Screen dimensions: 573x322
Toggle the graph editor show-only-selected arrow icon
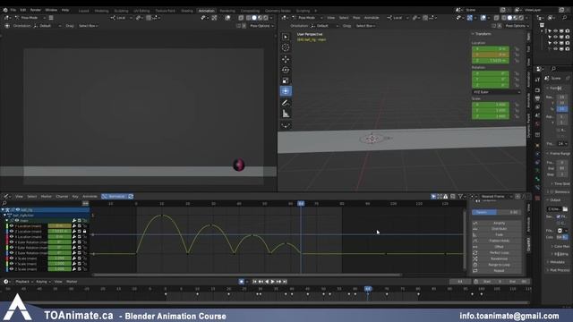[433, 197]
